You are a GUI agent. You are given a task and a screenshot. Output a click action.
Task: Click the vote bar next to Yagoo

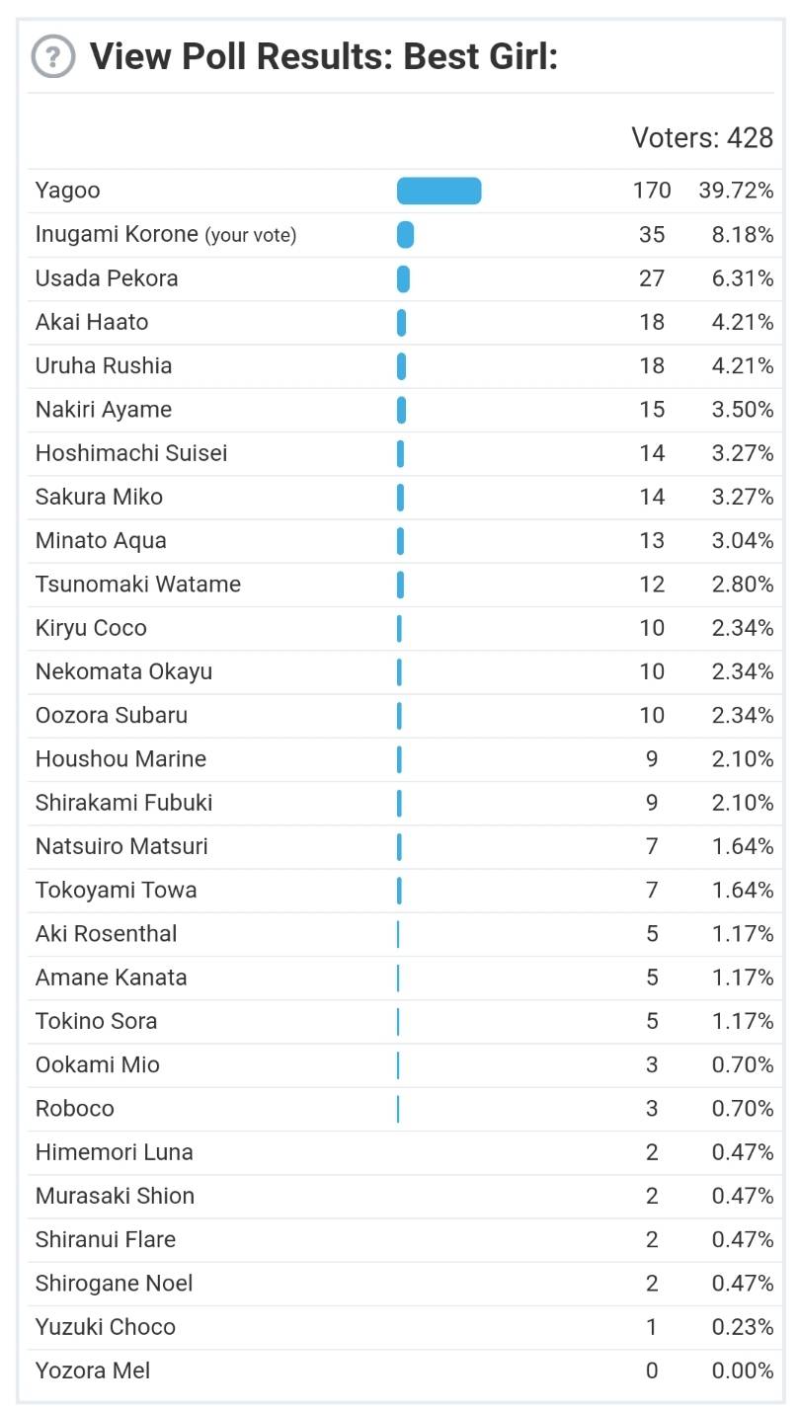click(438, 190)
